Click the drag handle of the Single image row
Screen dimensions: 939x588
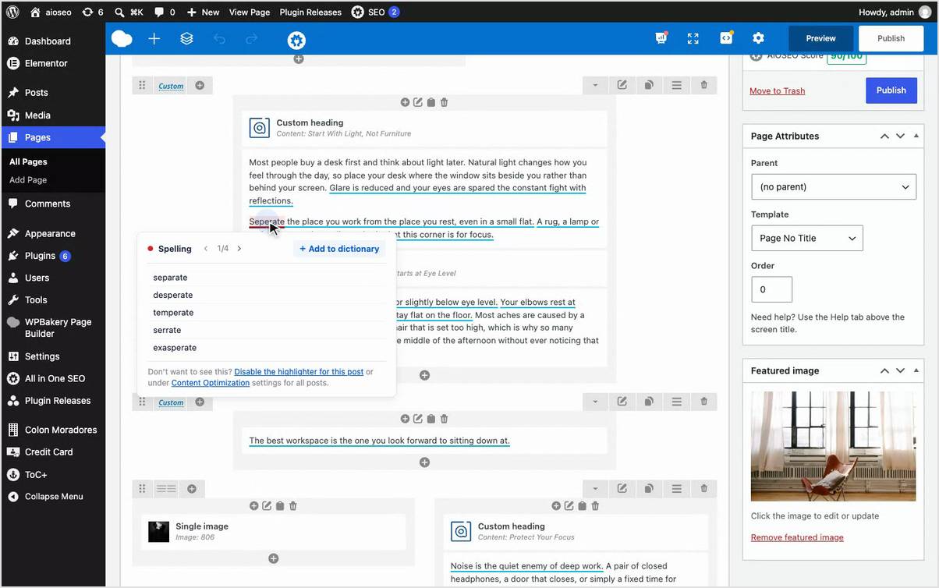[x=142, y=489]
